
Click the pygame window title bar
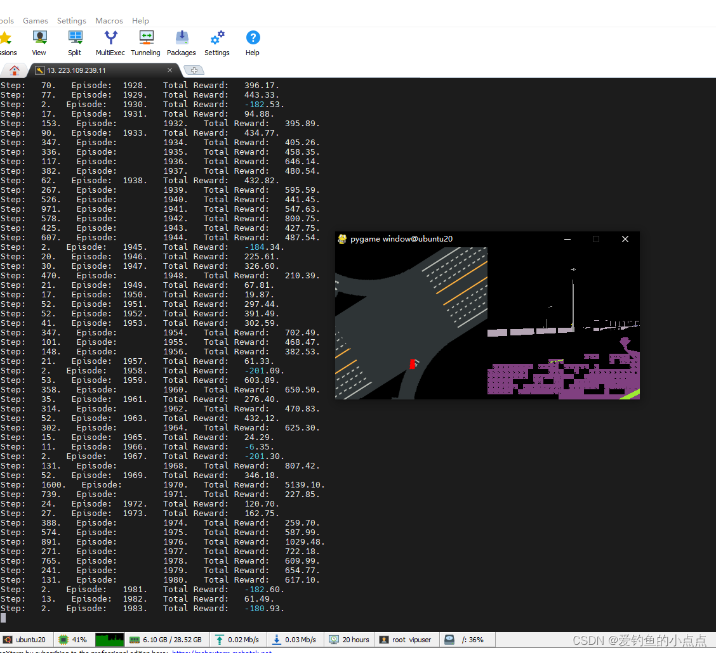444,239
